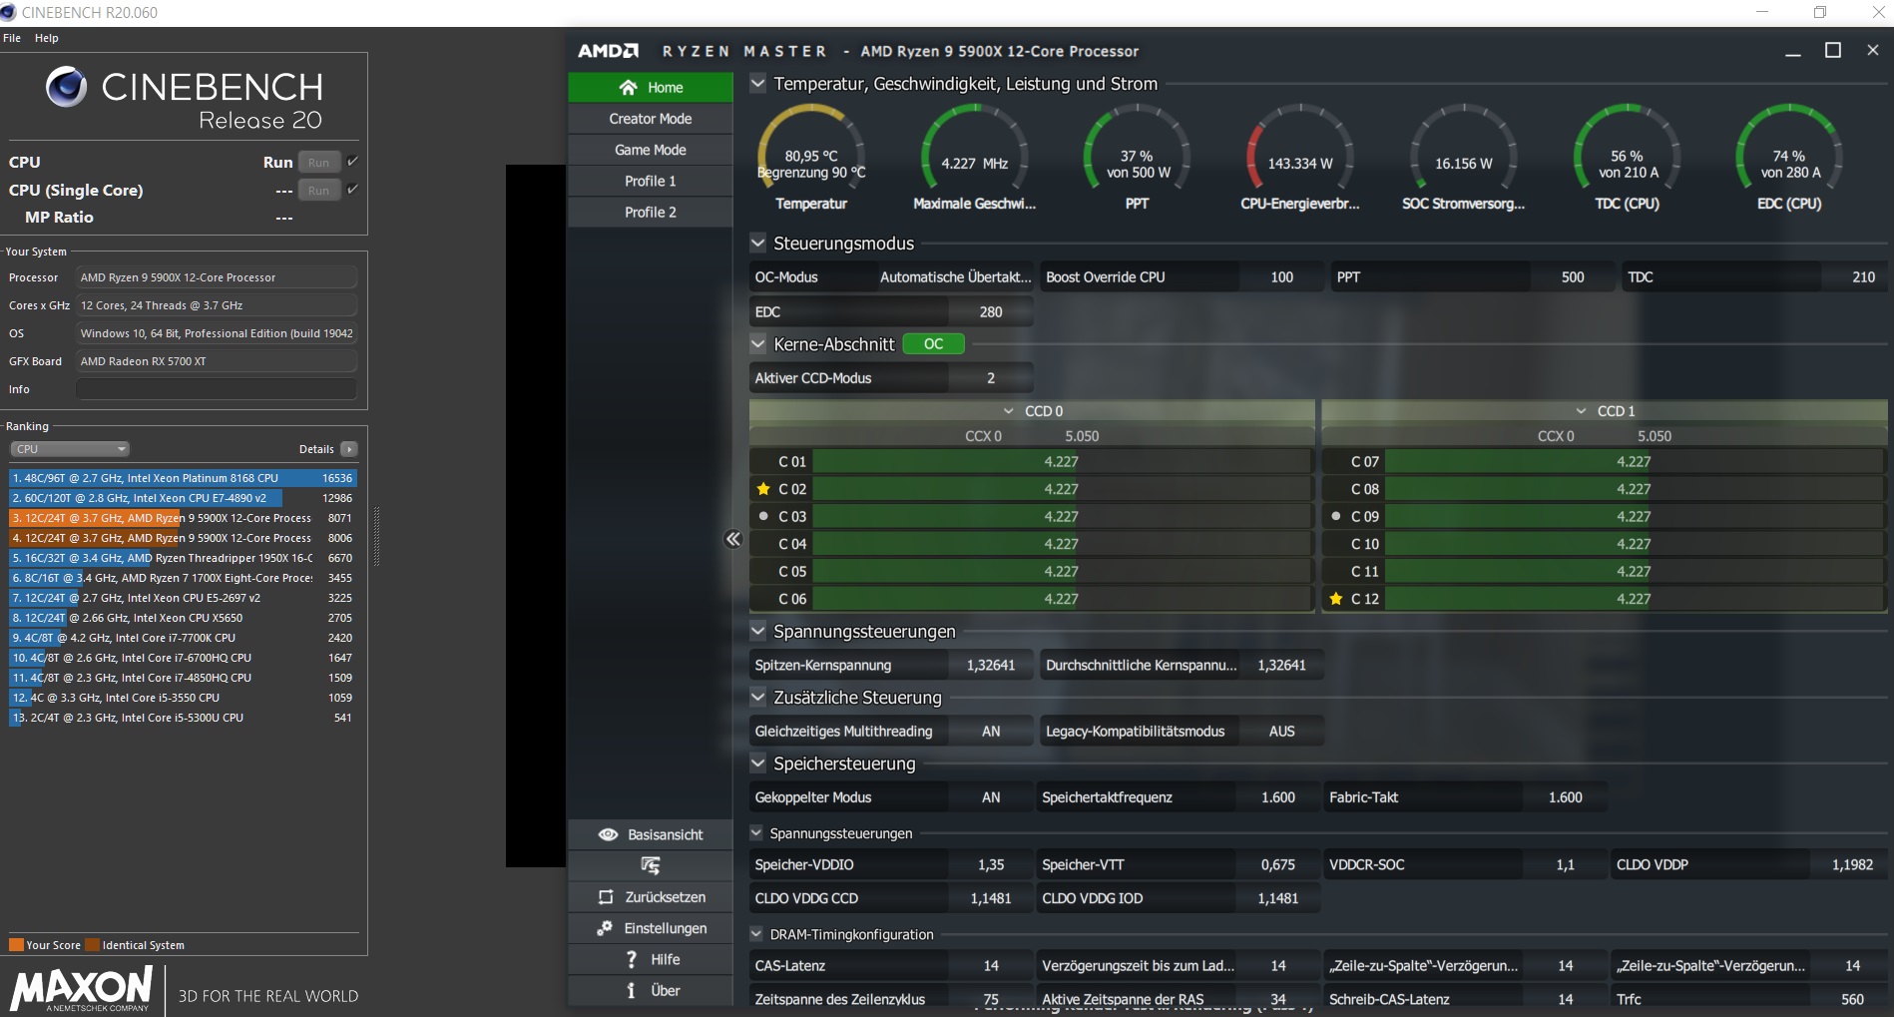Select ranking entry Intel Xeon Platinum 8168

(x=183, y=478)
